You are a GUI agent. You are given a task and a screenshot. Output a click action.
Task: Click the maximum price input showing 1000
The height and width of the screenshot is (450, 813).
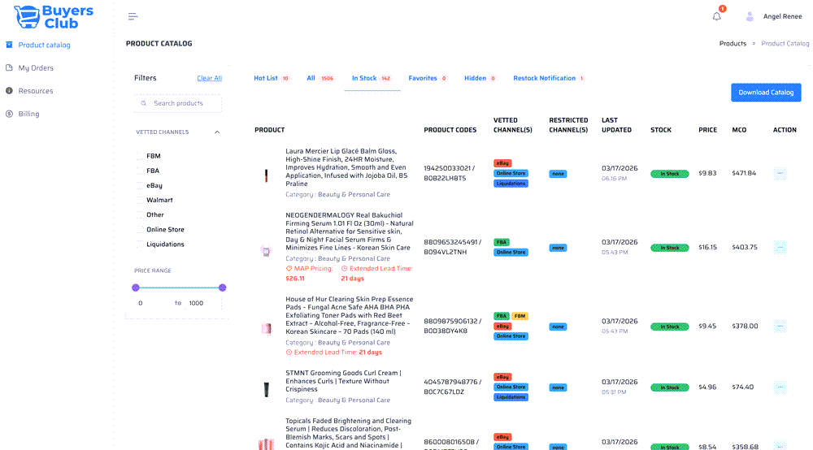[202, 304]
